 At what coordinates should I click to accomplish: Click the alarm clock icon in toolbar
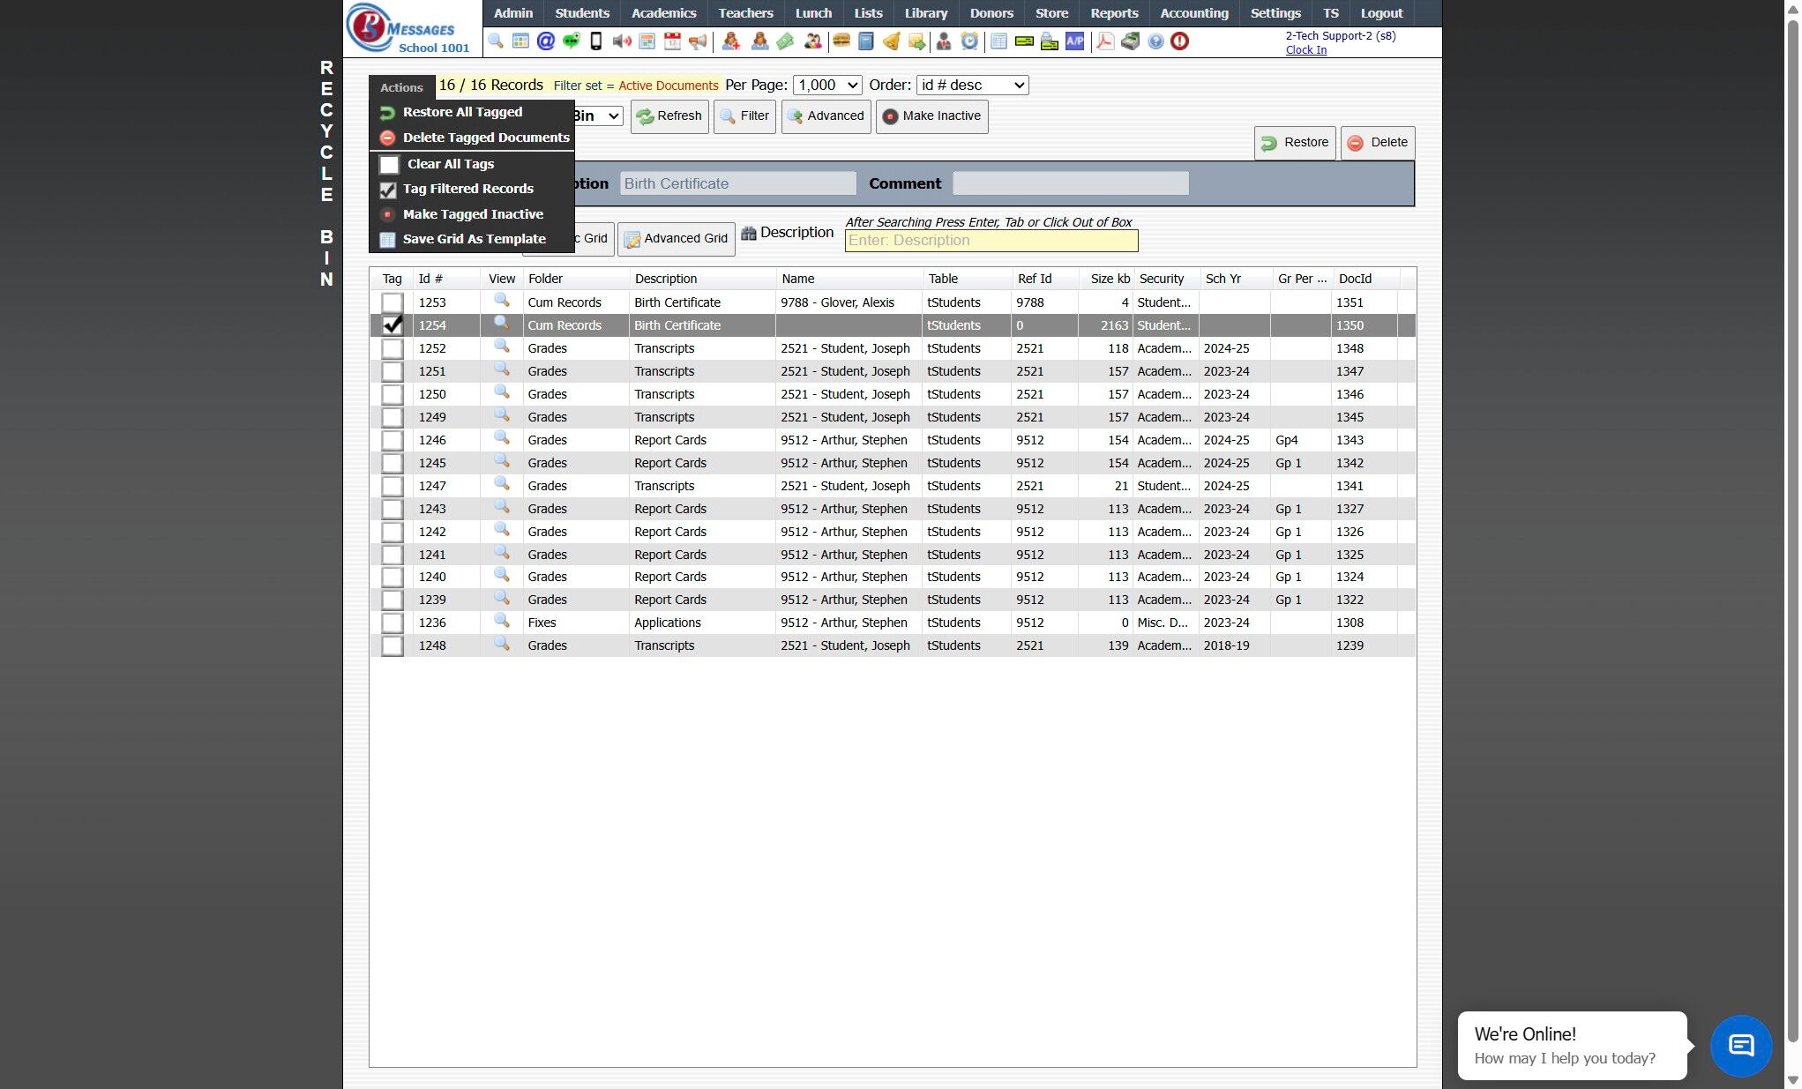click(969, 41)
